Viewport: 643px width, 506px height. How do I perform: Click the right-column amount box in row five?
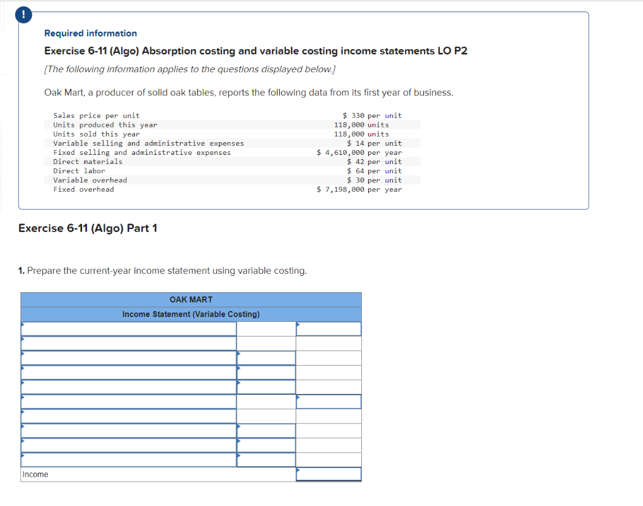(328, 384)
